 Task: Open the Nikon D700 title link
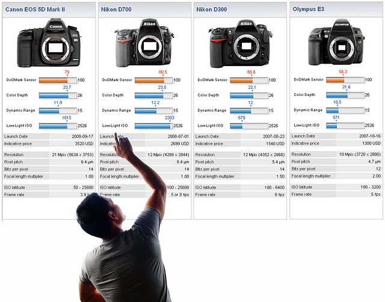116,10
